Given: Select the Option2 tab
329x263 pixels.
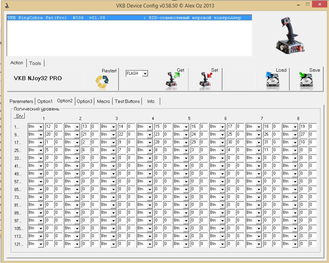Looking at the screenshot, I should [65, 101].
